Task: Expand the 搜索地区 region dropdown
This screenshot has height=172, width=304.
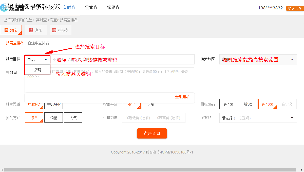Action: point(258,59)
